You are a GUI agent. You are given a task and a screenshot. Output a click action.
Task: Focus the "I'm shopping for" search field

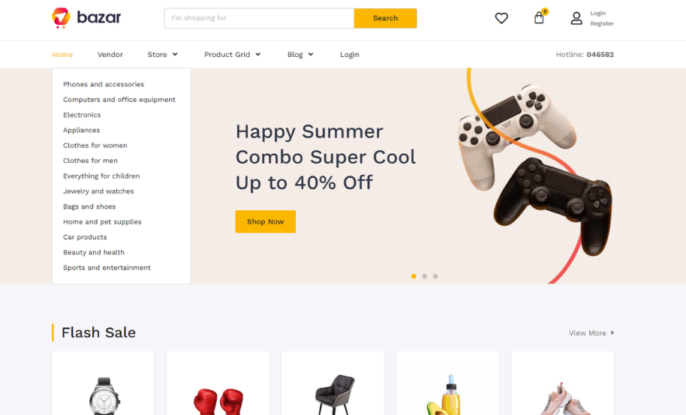260,18
